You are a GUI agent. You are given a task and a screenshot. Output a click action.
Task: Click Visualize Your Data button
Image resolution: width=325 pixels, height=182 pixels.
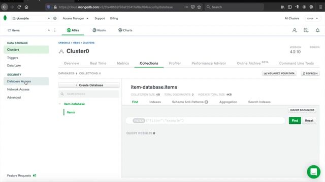279,73
